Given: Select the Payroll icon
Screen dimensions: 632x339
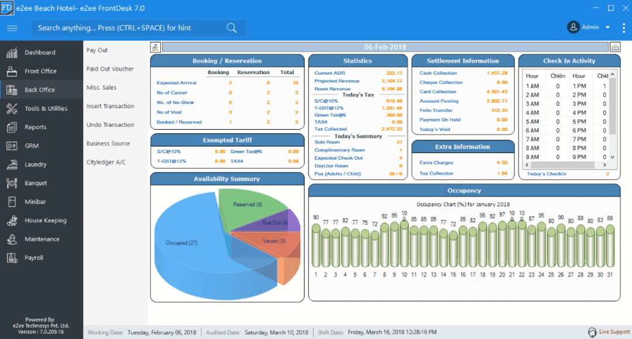Looking at the screenshot, I should [x=12, y=258].
